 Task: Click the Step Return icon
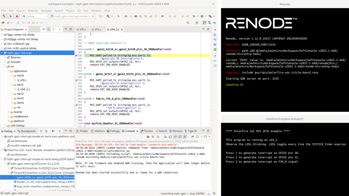click(151, 16)
